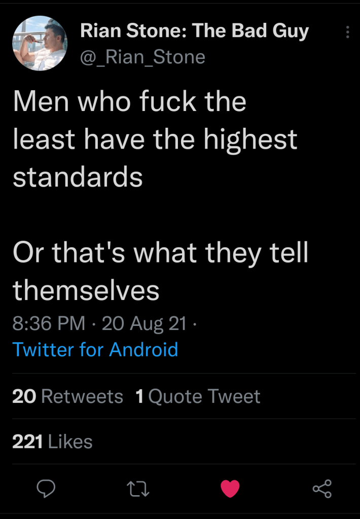Unlike the tweet with the red heart
The height and width of the screenshot is (519, 360).
point(230,489)
